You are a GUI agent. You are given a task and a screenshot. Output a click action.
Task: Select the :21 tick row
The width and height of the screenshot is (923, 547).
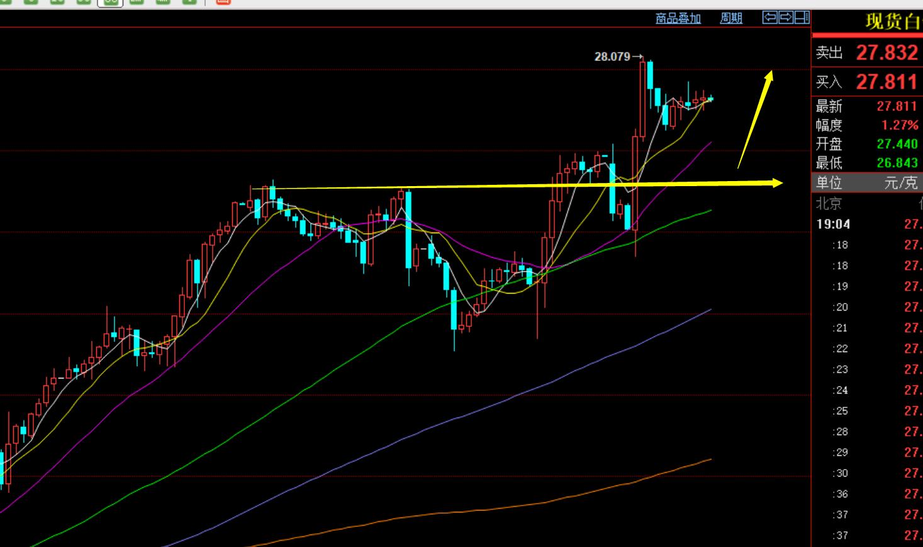868,328
